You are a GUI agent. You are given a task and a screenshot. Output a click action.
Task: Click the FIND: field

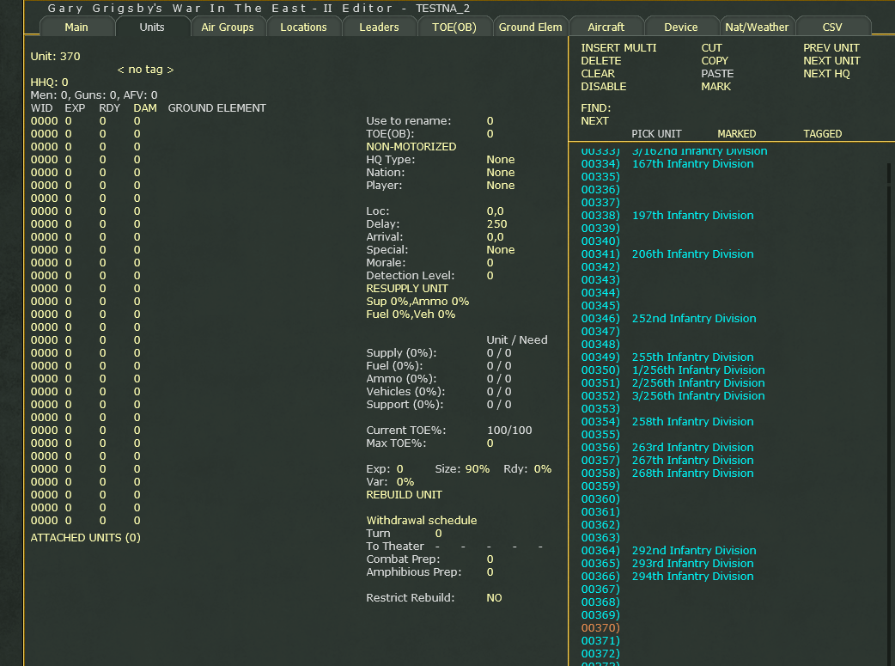(596, 108)
